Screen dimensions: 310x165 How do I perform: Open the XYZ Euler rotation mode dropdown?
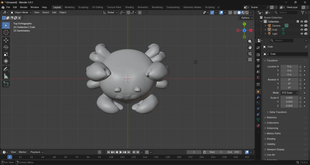click(290, 93)
